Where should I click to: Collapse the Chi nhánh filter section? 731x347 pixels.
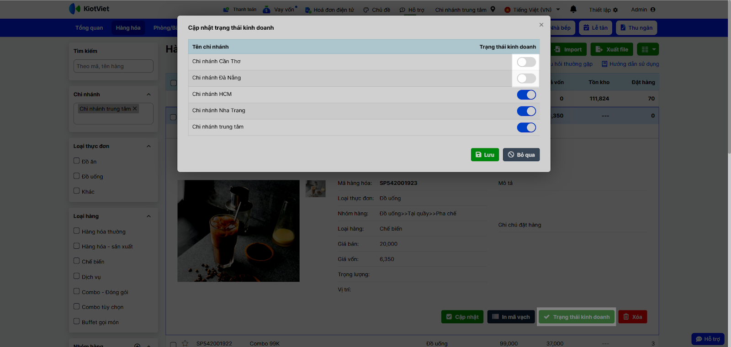[x=148, y=95]
